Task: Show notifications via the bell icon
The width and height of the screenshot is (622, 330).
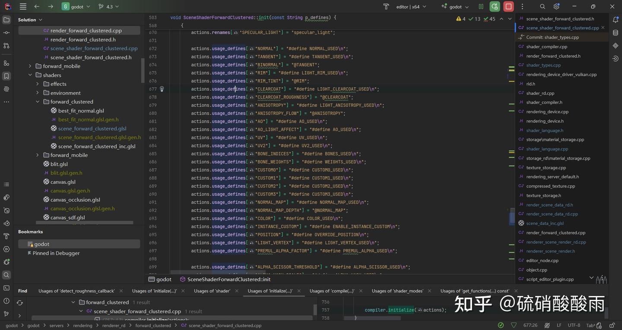Action: (x=616, y=19)
